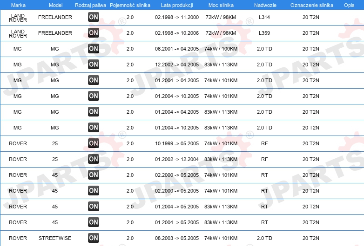Click the Rodzaj paliwa column header
This screenshot has height=246, width=364.
[90, 5]
